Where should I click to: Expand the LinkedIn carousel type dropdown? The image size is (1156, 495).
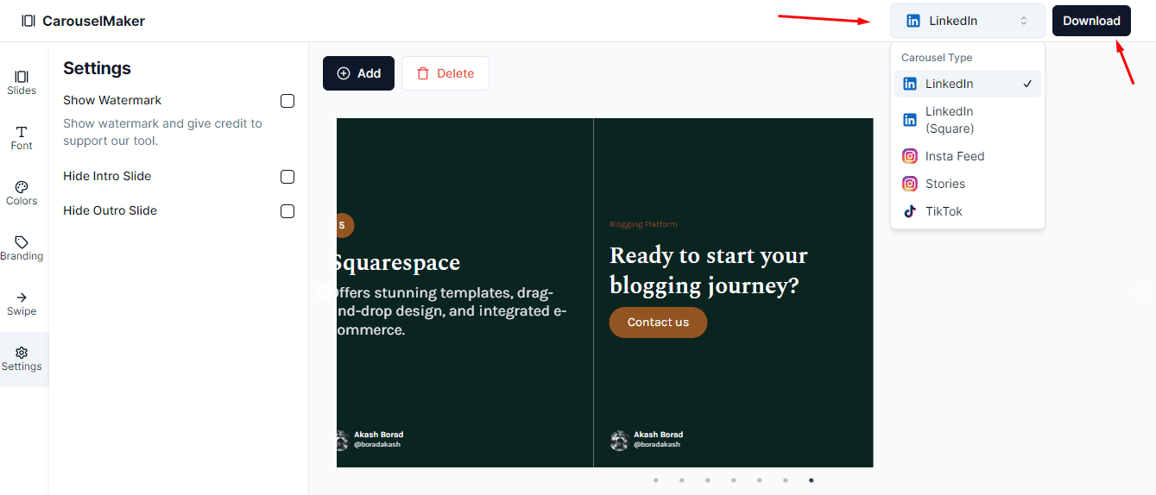point(968,21)
